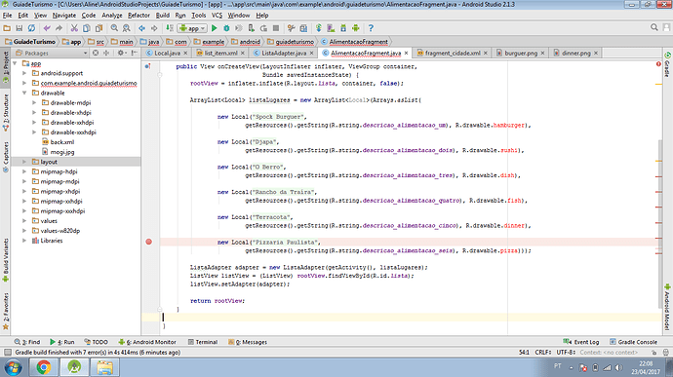The height and width of the screenshot is (377, 673).
Task: Expand the Libraries node
Action: point(24,241)
